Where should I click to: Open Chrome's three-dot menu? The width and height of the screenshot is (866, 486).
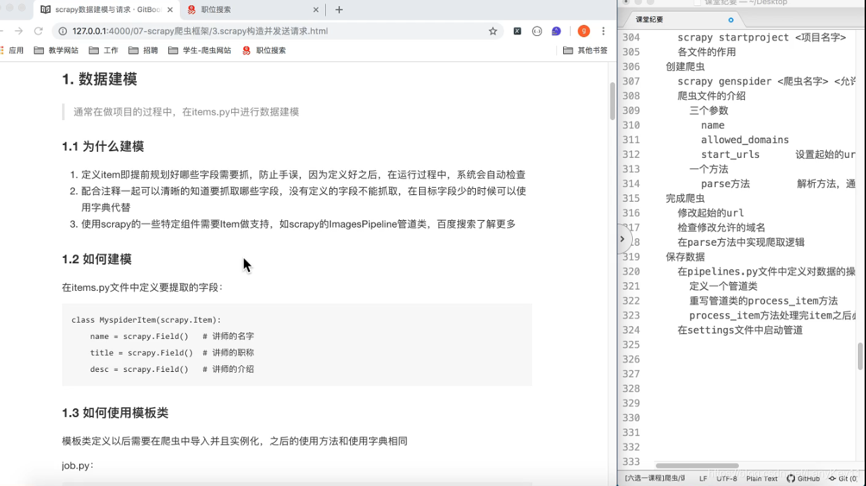pyautogui.click(x=604, y=30)
